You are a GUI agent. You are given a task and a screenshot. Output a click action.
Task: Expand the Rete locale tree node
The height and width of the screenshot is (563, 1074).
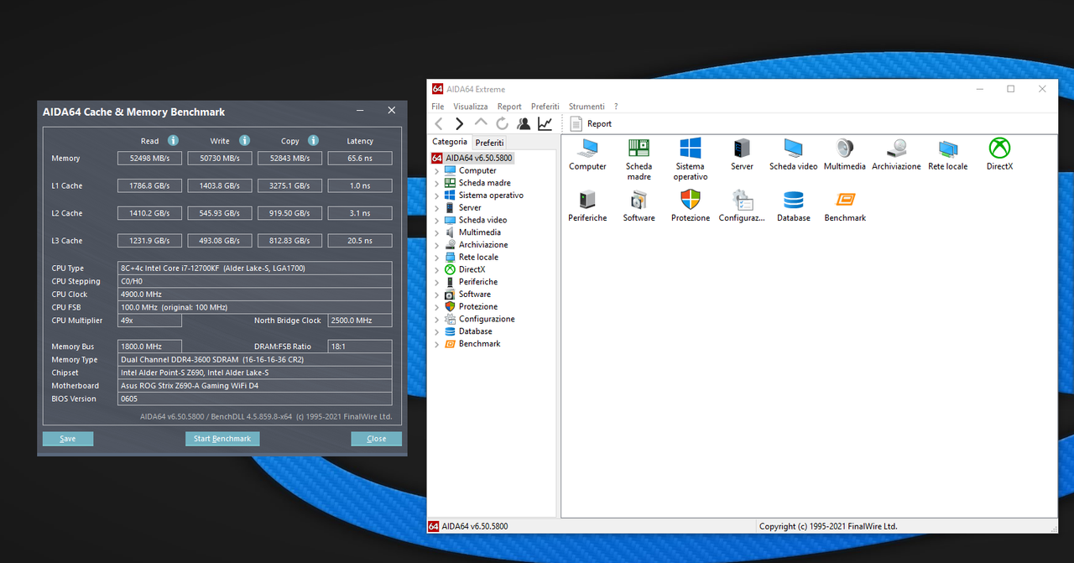pos(436,258)
